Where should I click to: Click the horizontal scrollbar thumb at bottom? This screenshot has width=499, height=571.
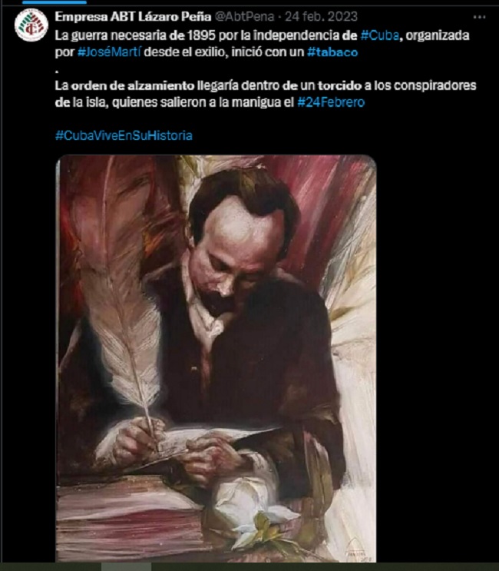[126, 566]
